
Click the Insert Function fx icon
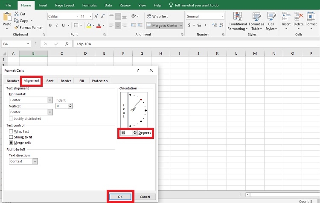(67, 44)
